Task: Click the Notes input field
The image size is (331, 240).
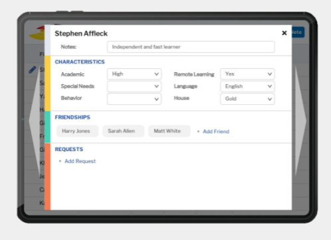Action: click(x=191, y=47)
